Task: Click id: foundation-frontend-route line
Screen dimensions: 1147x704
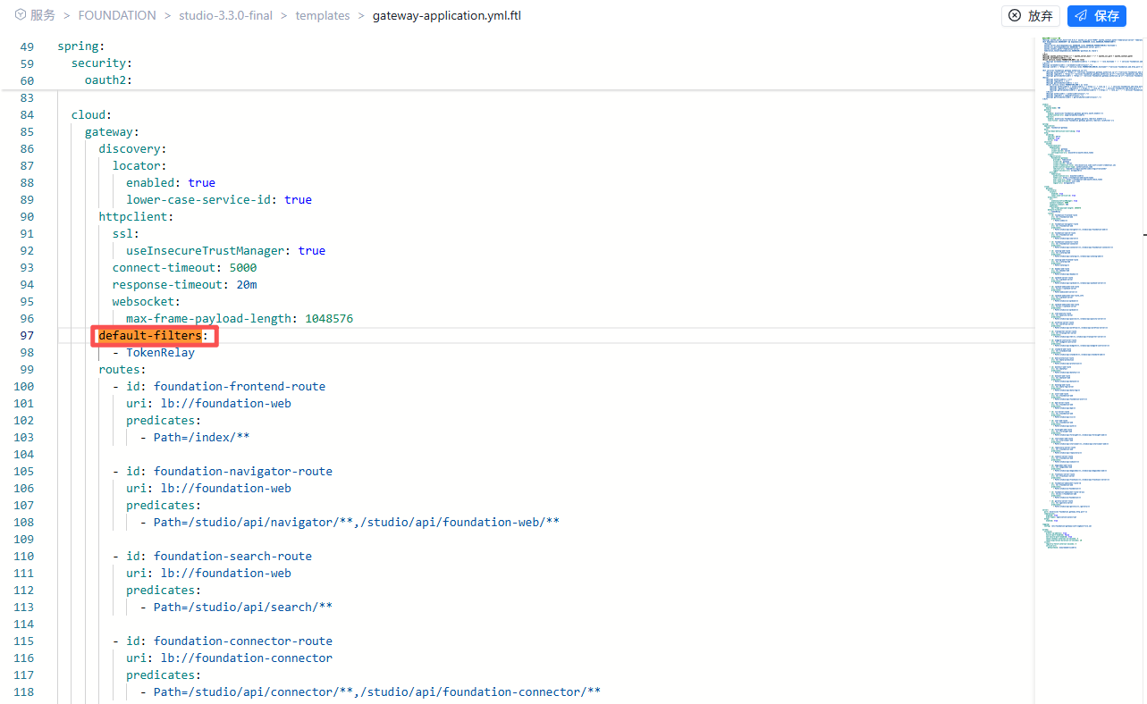Action: point(219,386)
